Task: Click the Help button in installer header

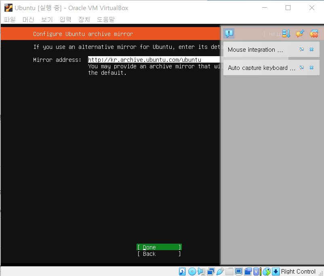Action: coord(273,34)
